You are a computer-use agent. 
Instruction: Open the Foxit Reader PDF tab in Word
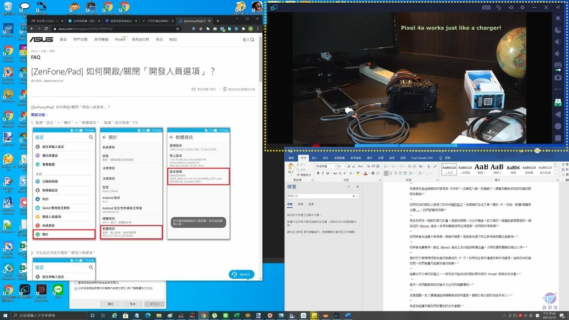(422, 158)
